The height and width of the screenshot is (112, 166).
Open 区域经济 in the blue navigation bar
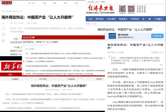[135, 19]
